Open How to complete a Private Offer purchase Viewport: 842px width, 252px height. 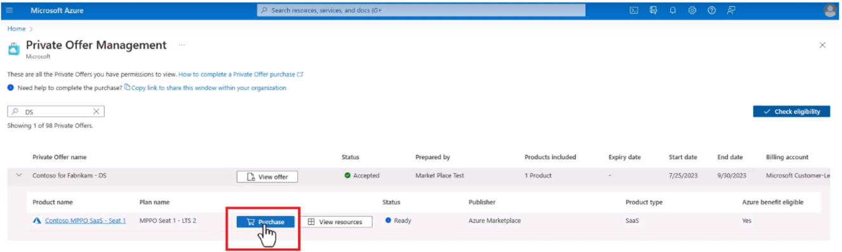pos(241,74)
